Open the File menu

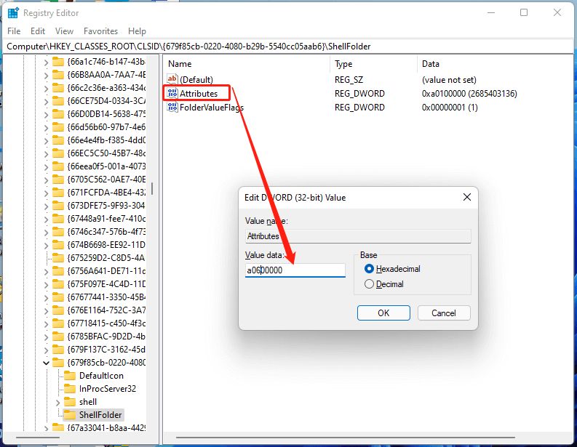(x=14, y=31)
